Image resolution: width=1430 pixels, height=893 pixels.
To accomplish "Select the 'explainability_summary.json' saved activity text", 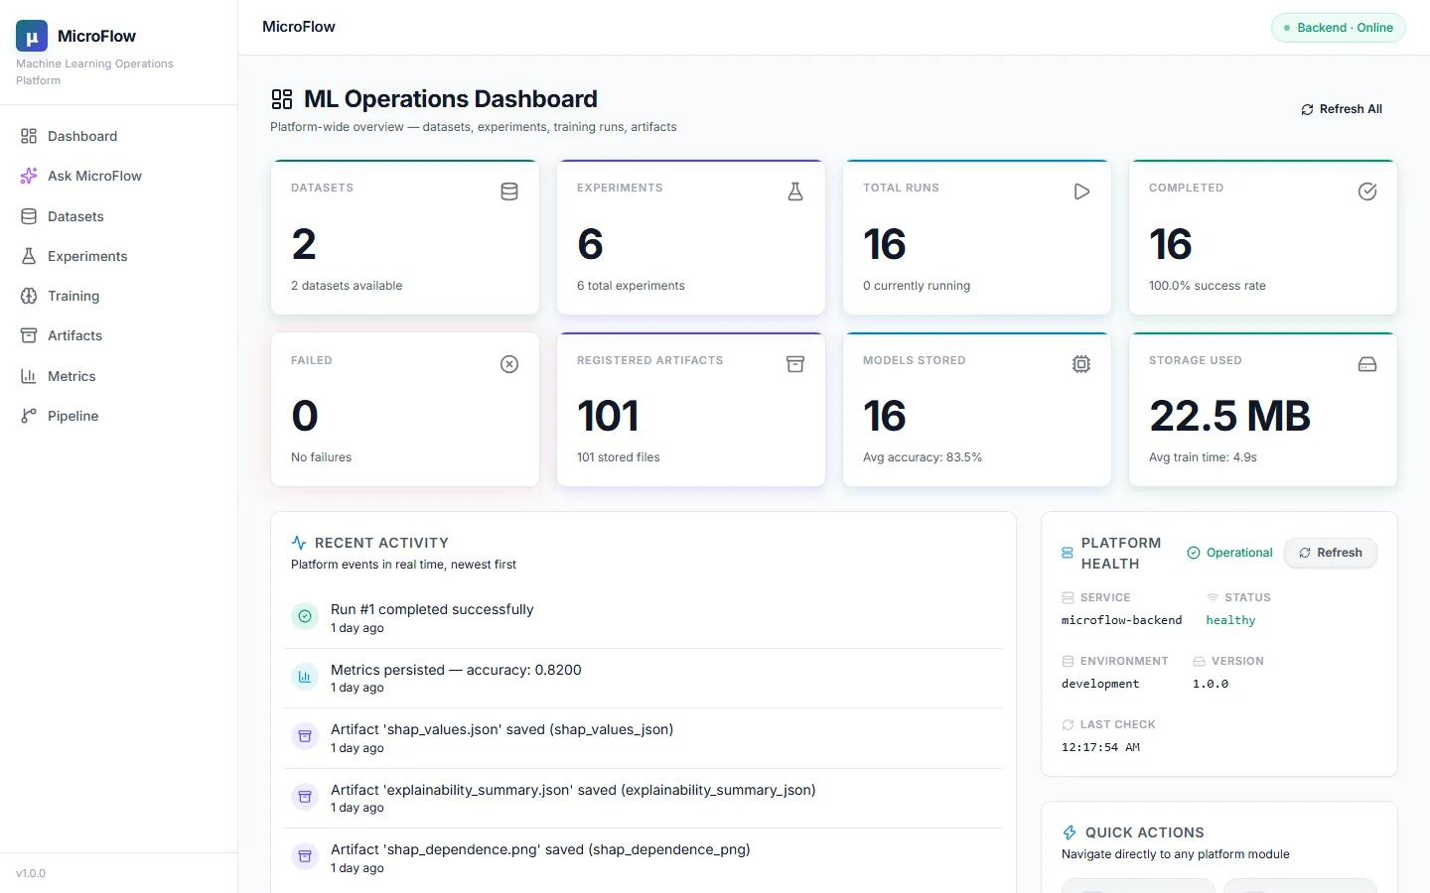I will (573, 790).
